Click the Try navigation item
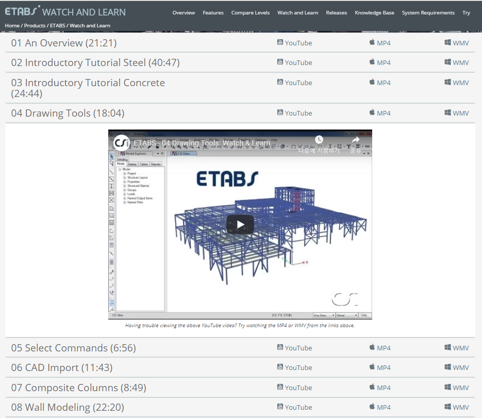This screenshot has width=482, height=418. (x=466, y=12)
